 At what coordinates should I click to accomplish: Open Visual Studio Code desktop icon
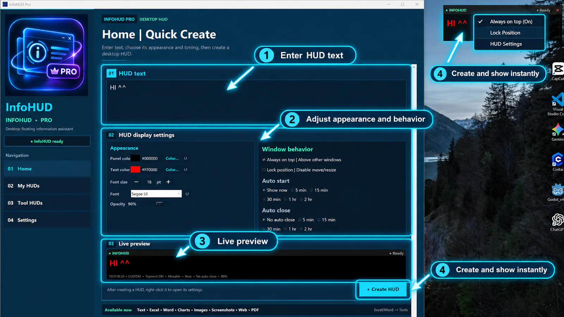coord(557,104)
